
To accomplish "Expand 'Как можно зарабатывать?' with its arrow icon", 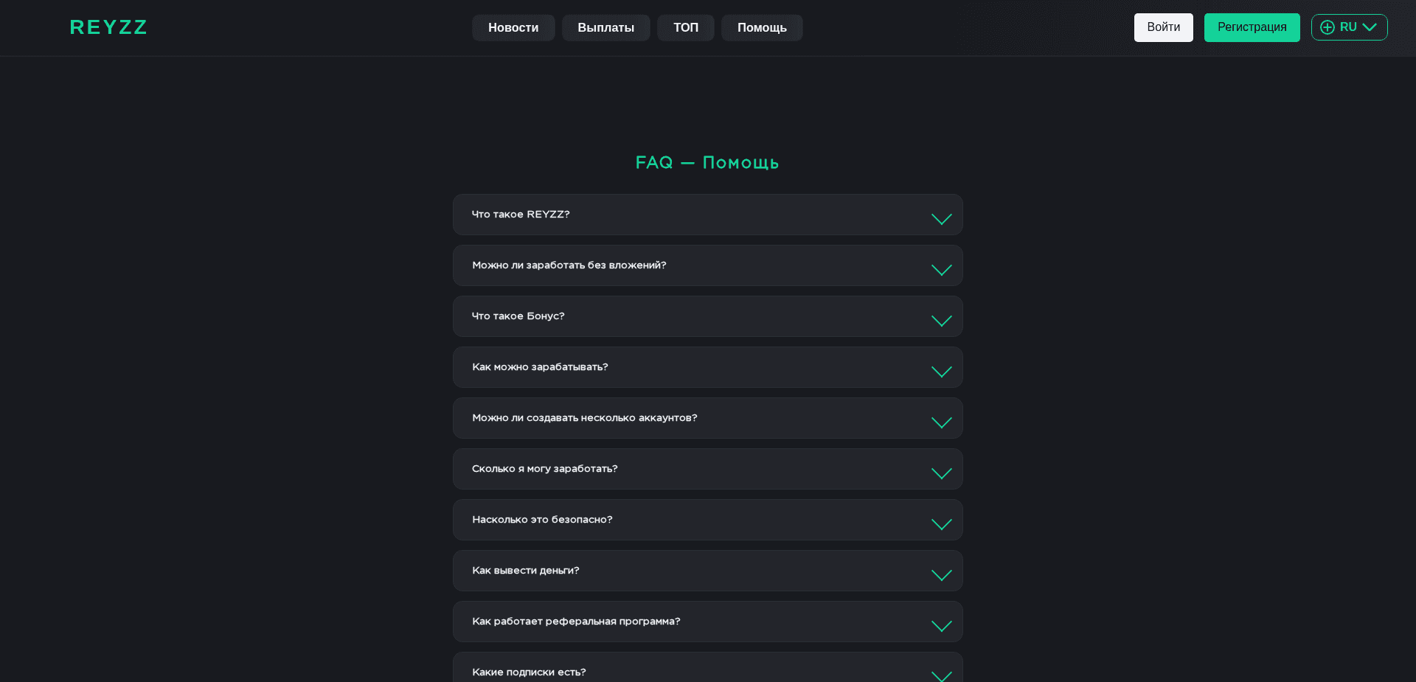I will (x=941, y=372).
